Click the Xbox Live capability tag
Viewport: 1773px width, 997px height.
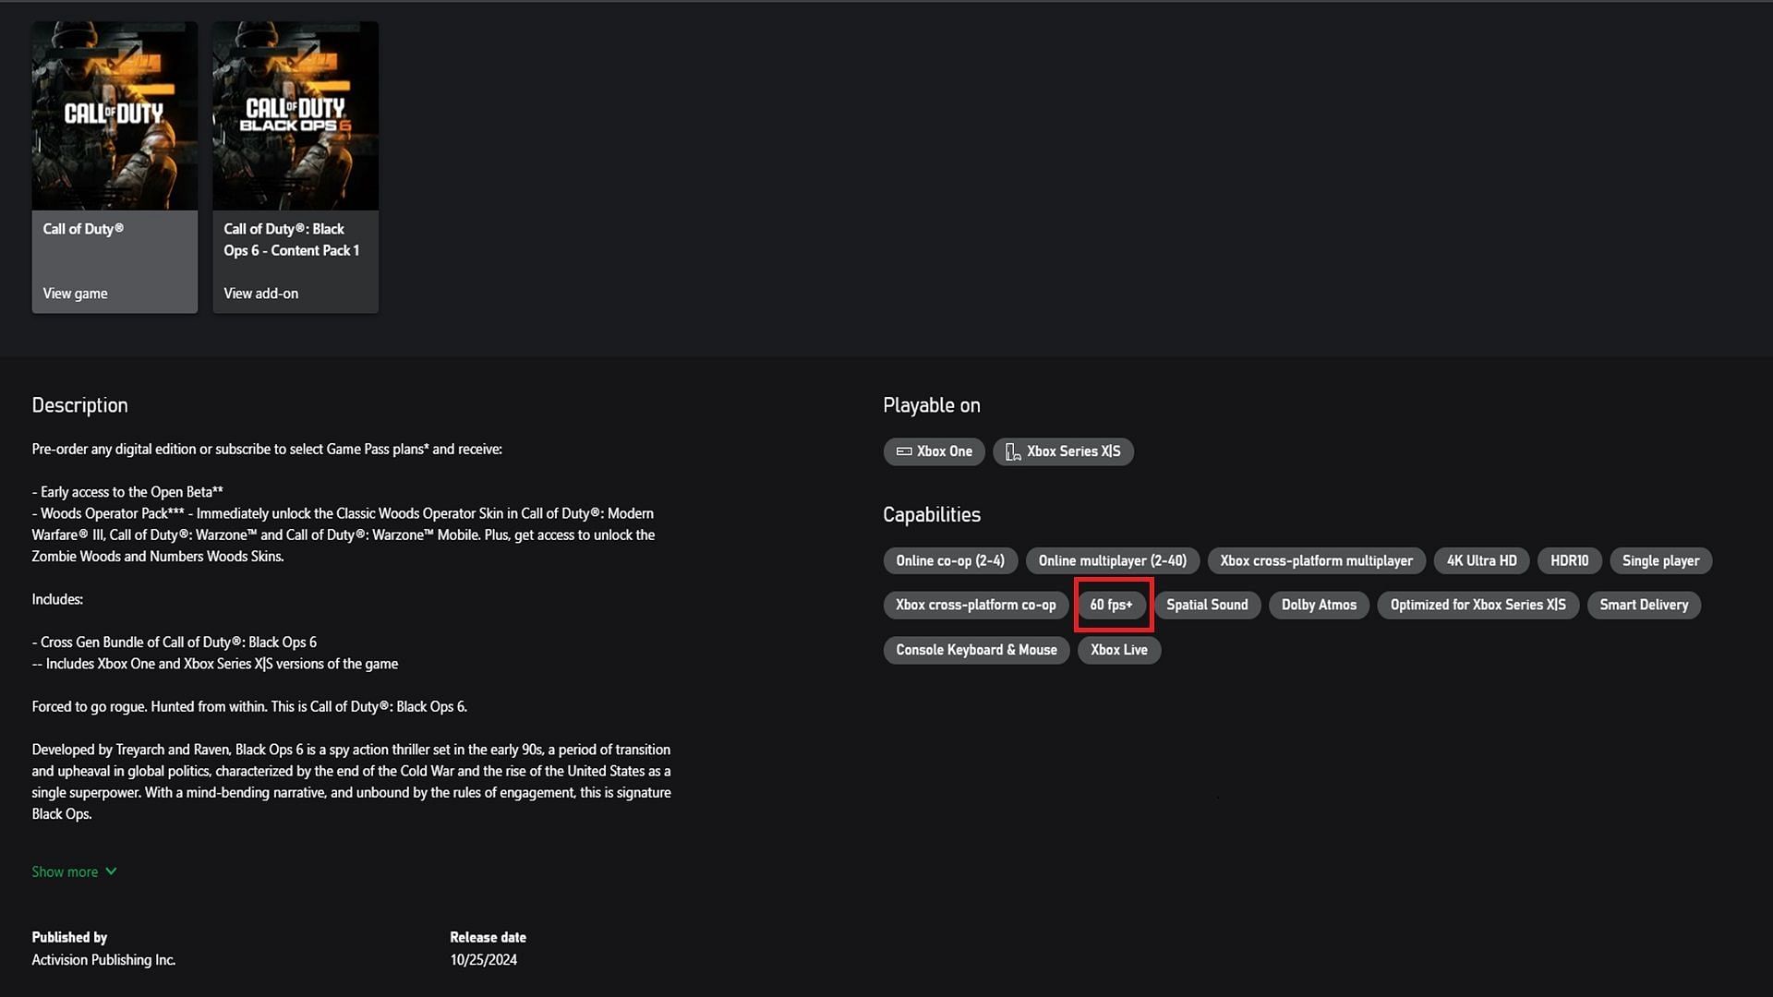(x=1119, y=650)
